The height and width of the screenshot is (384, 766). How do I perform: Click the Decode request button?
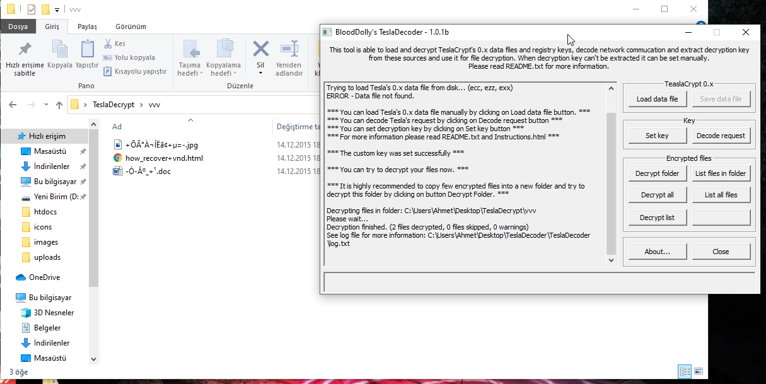coord(721,136)
